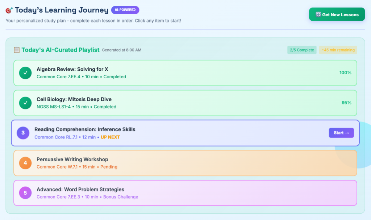The width and height of the screenshot is (371, 220).
Task: Click the target emoji icon beside the title
Action: (9, 11)
